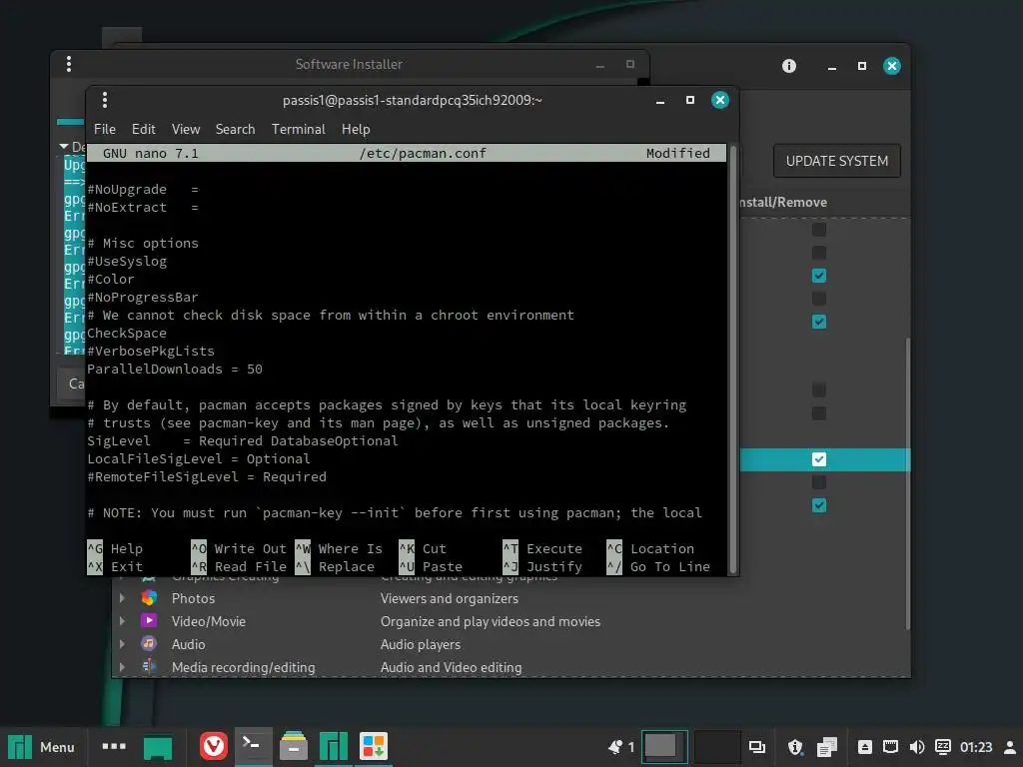Screen dimensions: 1023x767
Task: Open the Terminal menu
Action: (298, 129)
